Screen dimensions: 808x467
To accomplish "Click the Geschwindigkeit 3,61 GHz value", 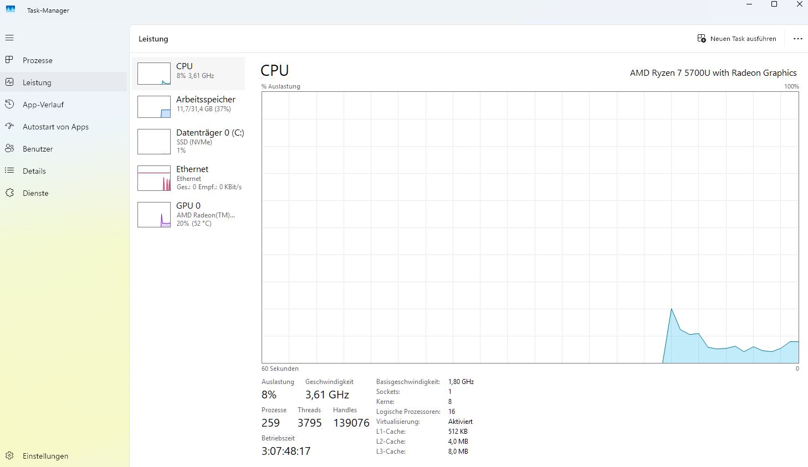I will [x=327, y=395].
